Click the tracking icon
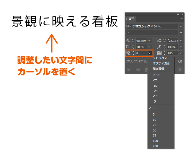The width and height of the screenshot is (193, 155). [x=159, y=53]
